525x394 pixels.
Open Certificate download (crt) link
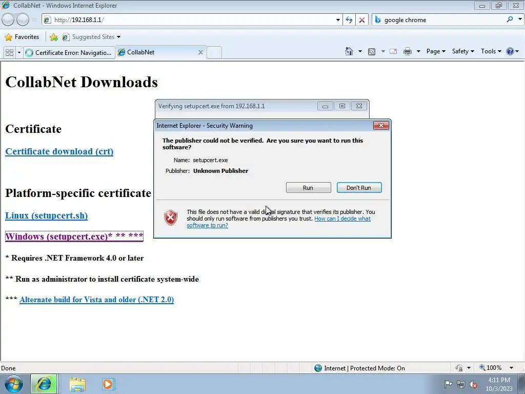[x=59, y=151]
